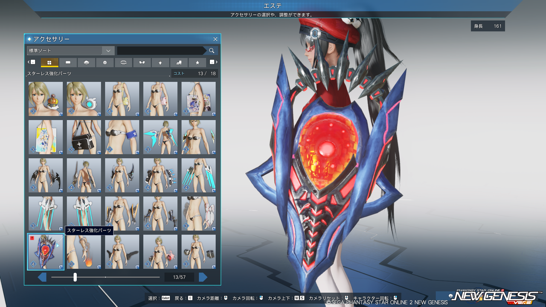Click the accessory search text field
Screen dimensions: 546x307
coord(161,51)
